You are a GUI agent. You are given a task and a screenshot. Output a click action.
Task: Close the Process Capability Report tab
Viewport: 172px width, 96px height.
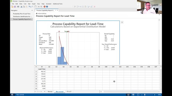click(x=57, y=10)
